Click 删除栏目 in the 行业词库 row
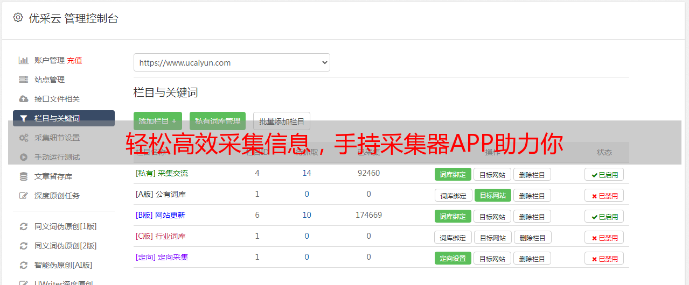Screen dimensions: 689x285 coord(532,237)
